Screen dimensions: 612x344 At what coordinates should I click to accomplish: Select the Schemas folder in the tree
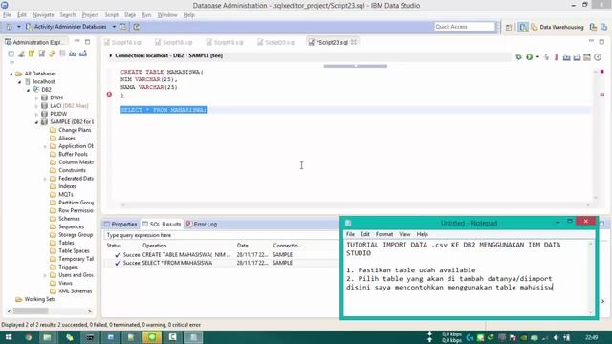click(x=69, y=219)
